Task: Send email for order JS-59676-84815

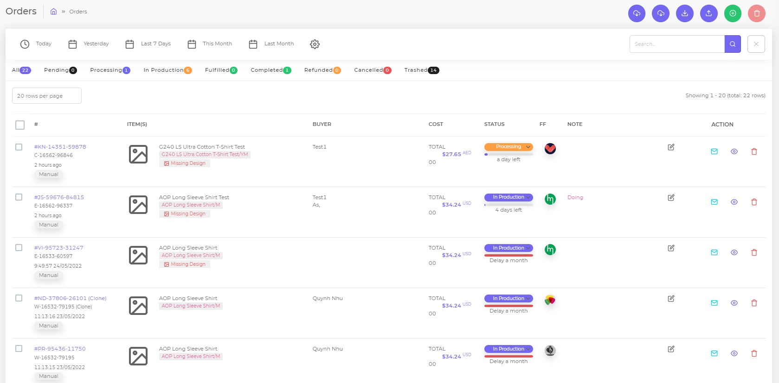Action: click(715, 202)
